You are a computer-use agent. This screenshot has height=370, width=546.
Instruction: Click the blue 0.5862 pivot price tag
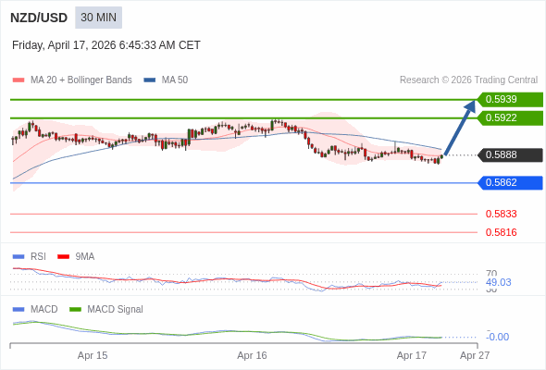tap(510, 183)
